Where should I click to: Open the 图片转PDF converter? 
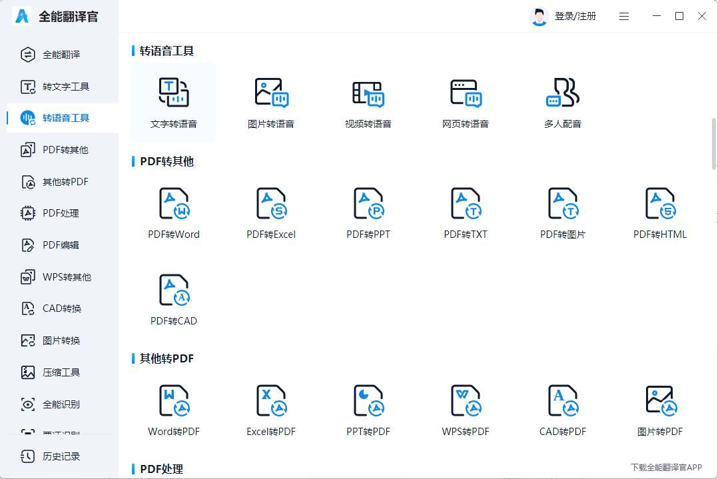659,409
